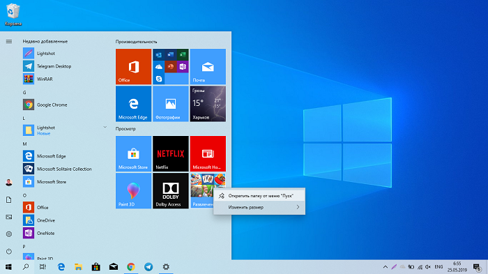488x274 pixels.
Task: Open File Explorer from the taskbar
Action: (x=78, y=267)
